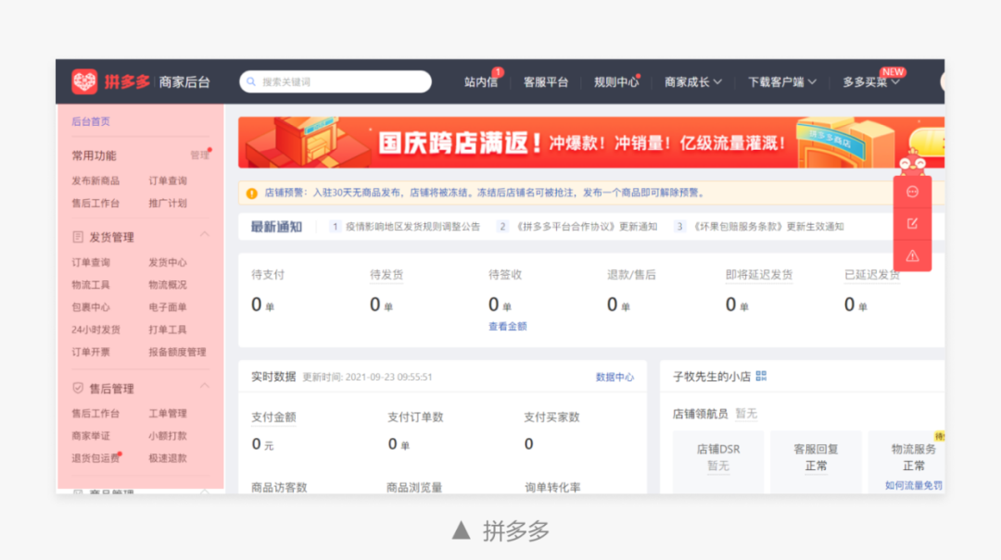Open 订单查询 under 常用功能
The image size is (1001, 560).
167,181
